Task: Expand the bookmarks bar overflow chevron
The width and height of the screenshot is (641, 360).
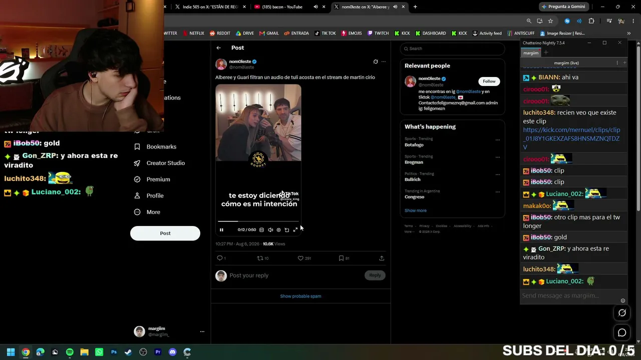Action: pos(629,33)
